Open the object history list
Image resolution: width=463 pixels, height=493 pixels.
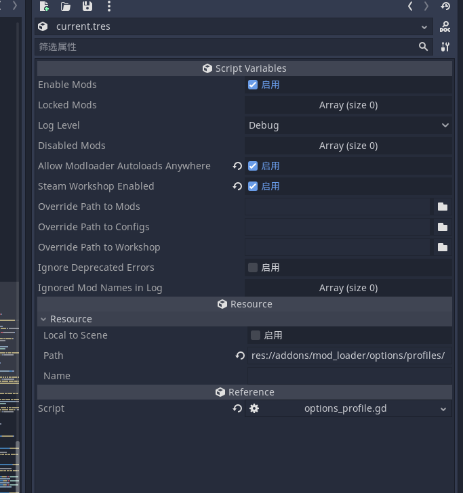[x=445, y=6]
